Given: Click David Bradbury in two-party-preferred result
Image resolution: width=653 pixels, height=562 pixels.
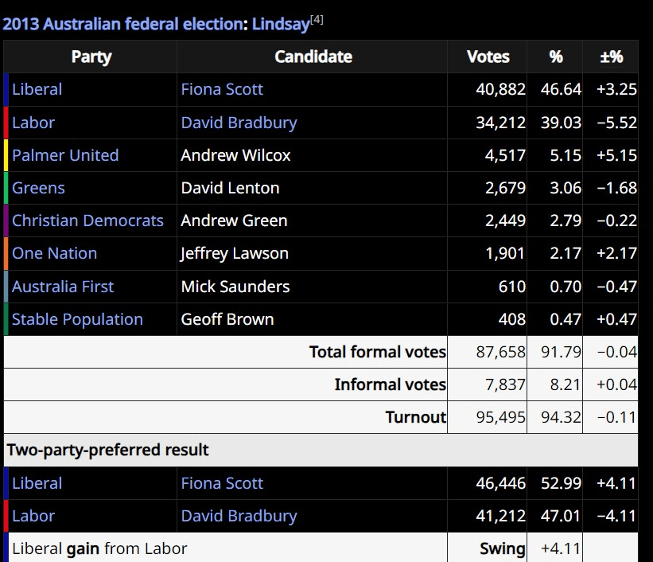Looking at the screenshot, I should pos(239,516).
